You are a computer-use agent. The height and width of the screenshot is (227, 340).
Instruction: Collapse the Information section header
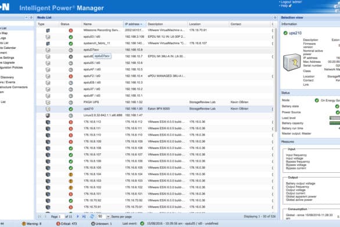pos(310,24)
